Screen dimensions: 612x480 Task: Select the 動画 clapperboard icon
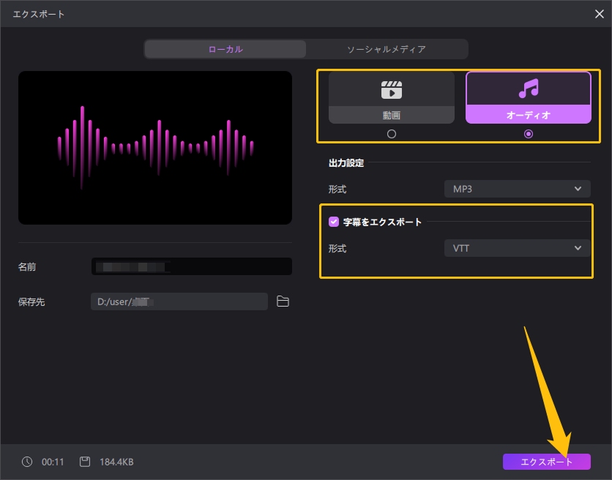[x=392, y=90]
